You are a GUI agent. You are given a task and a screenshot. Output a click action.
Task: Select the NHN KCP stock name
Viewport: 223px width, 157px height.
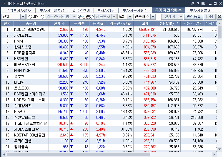click(22, 70)
